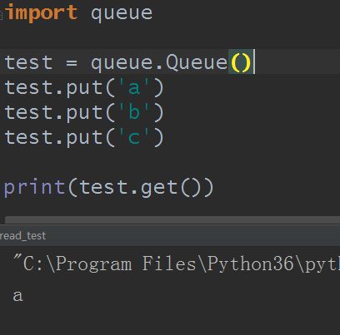Screen dimensions: 340x335
Task: Click the equals sign in assignment
Action: (72, 63)
